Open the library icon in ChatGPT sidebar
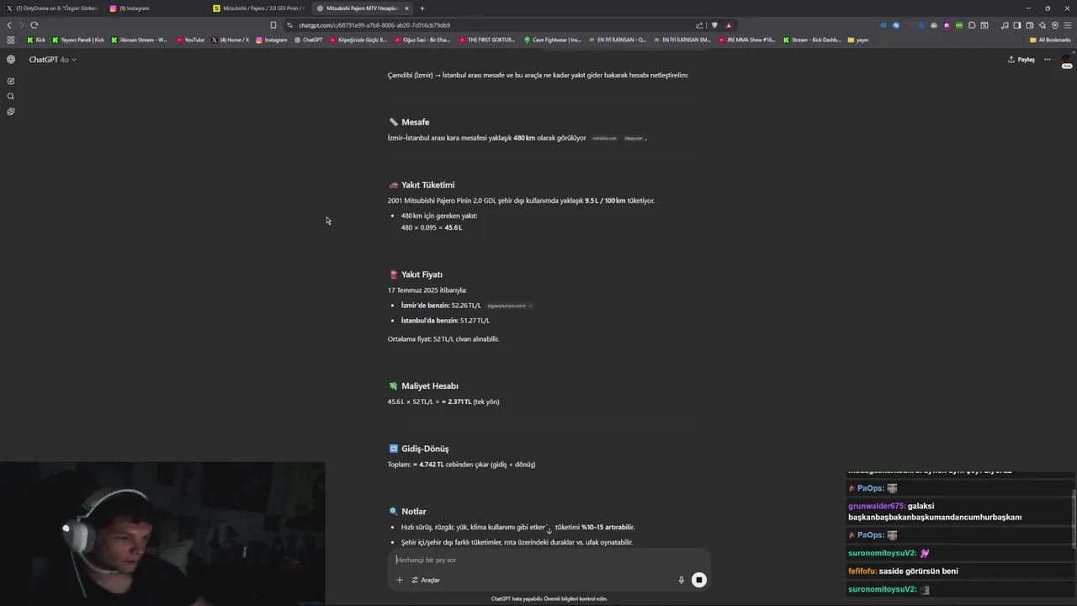This screenshot has width=1077, height=606. coord(11,111)
